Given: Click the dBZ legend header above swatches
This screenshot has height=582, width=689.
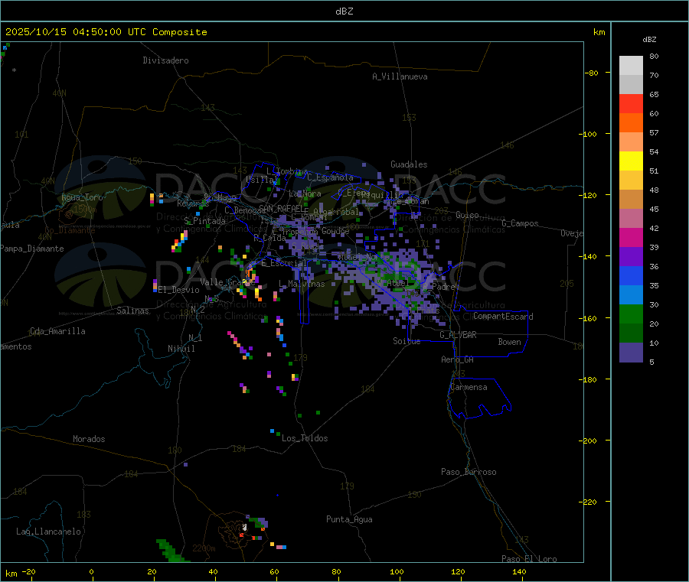Looking at the screenshot, I should coord(649,40).
